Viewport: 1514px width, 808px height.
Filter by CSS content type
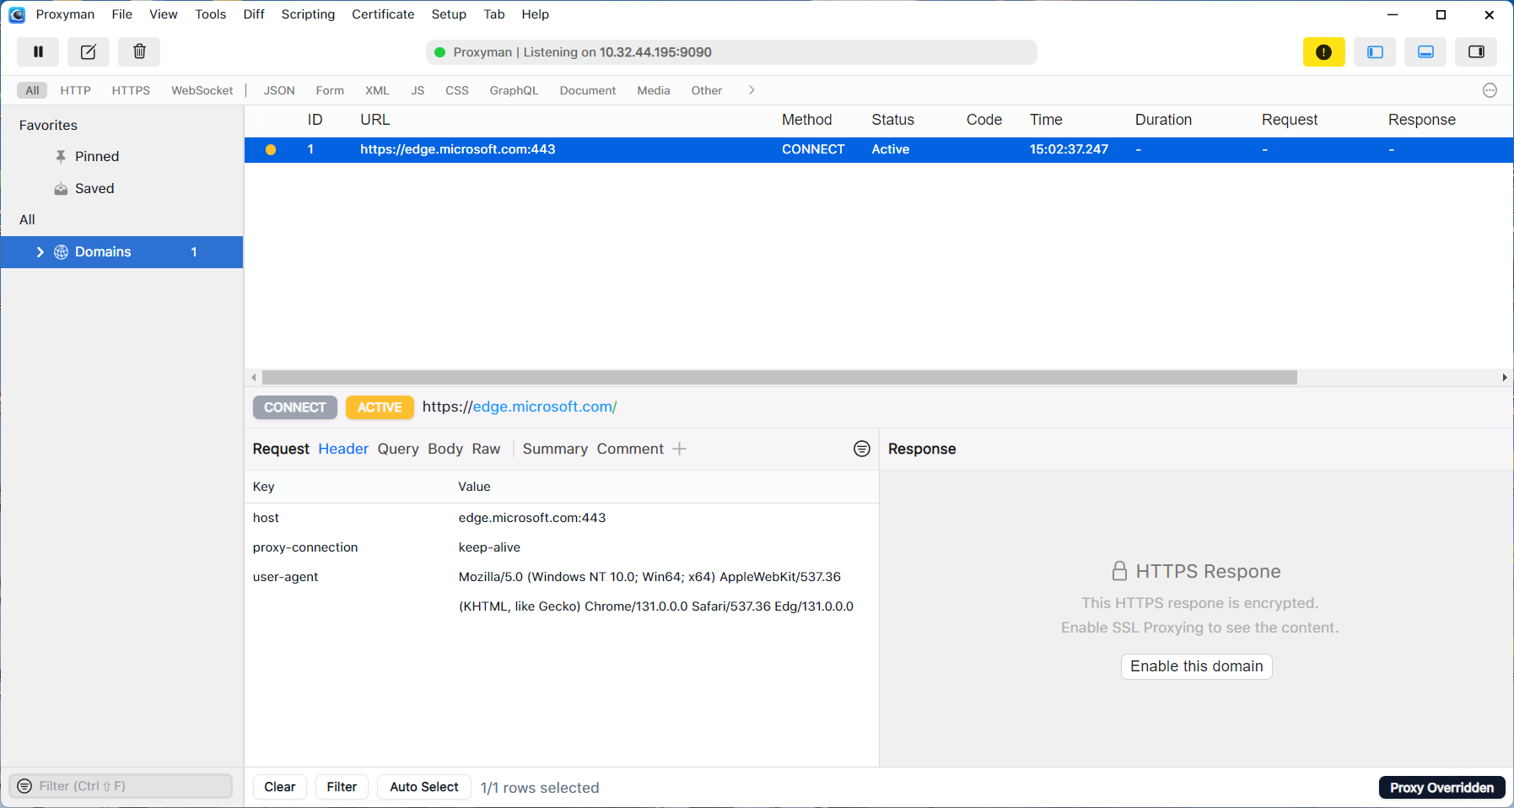[457, 90]
